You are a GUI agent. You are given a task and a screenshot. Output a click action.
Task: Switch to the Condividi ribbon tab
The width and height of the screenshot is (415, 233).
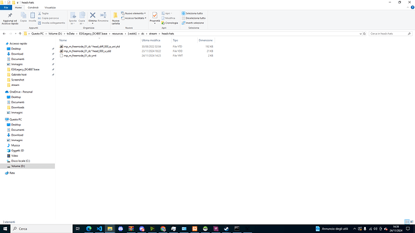33,8
